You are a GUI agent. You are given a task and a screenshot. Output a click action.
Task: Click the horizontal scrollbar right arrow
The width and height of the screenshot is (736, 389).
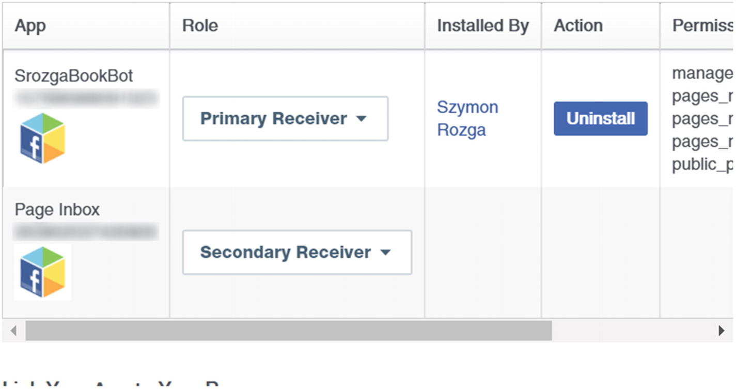[722, 331]
